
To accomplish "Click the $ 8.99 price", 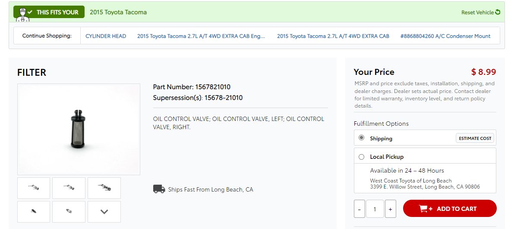I will (x=483, y=72).
